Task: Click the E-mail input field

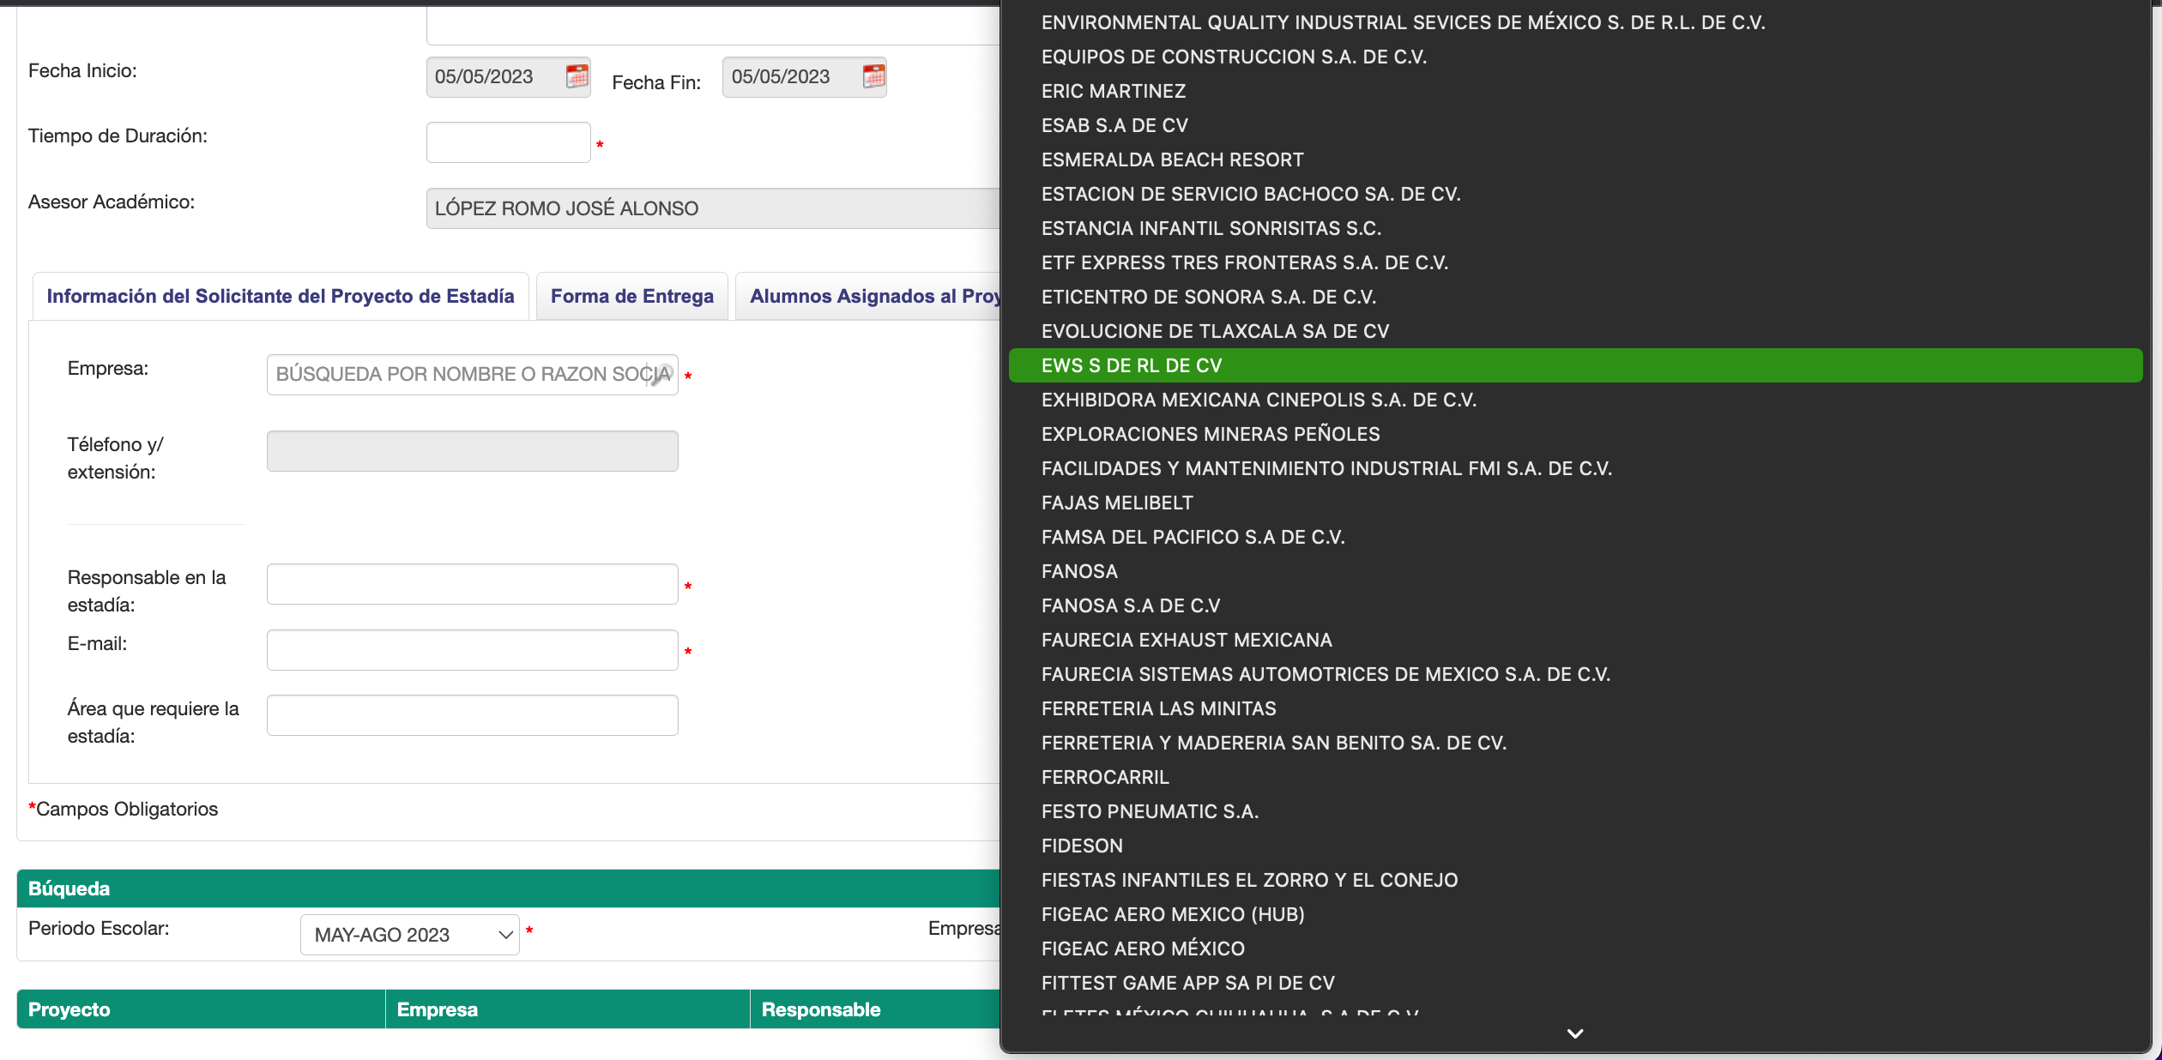Action: click(472, 650)
